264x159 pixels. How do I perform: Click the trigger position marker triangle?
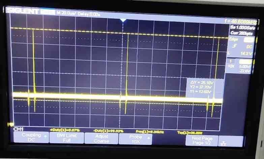pos(123,20)
